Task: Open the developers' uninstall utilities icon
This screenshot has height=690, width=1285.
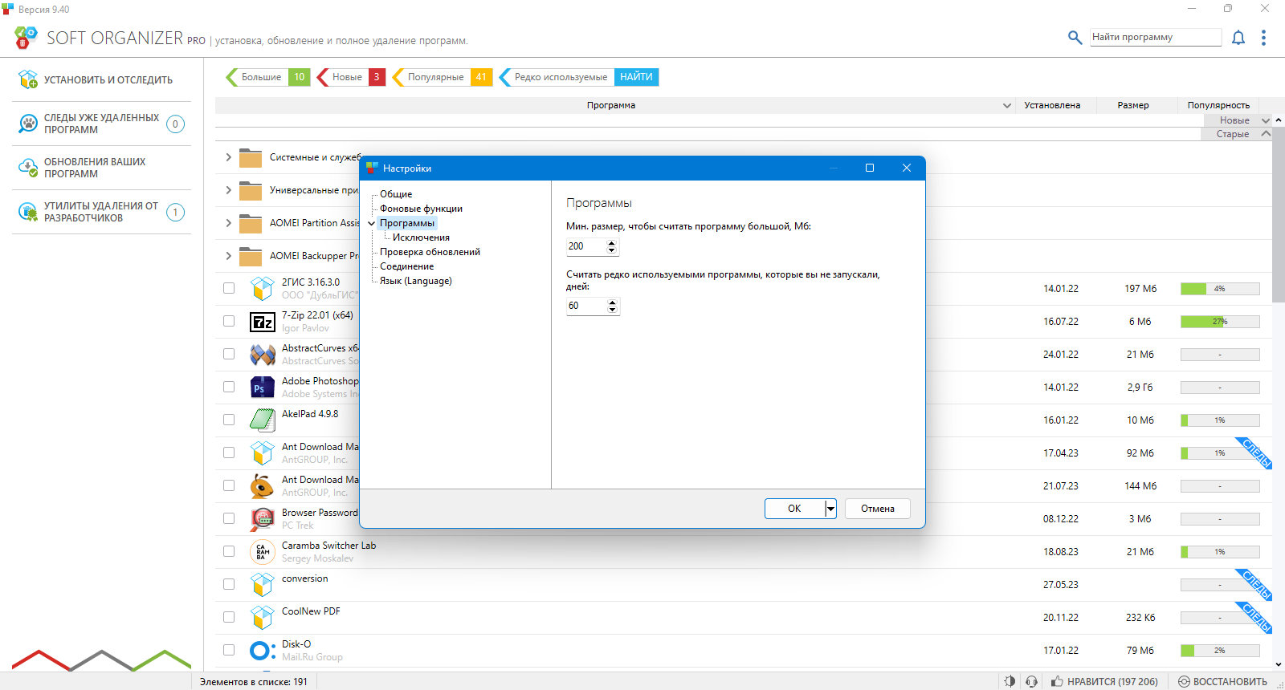Action: pyautogui.click(x=28, y=212)
